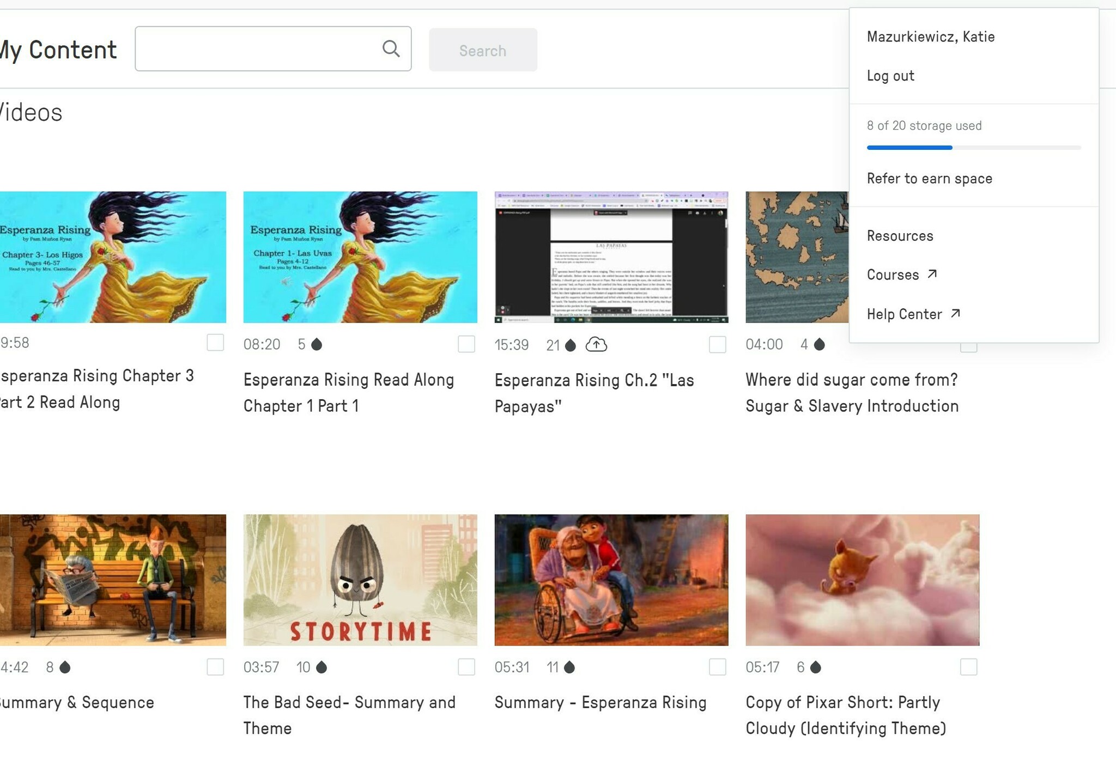Click Refer to earn space
Screen dimensions: 1116x767
(x=929, y=179)
